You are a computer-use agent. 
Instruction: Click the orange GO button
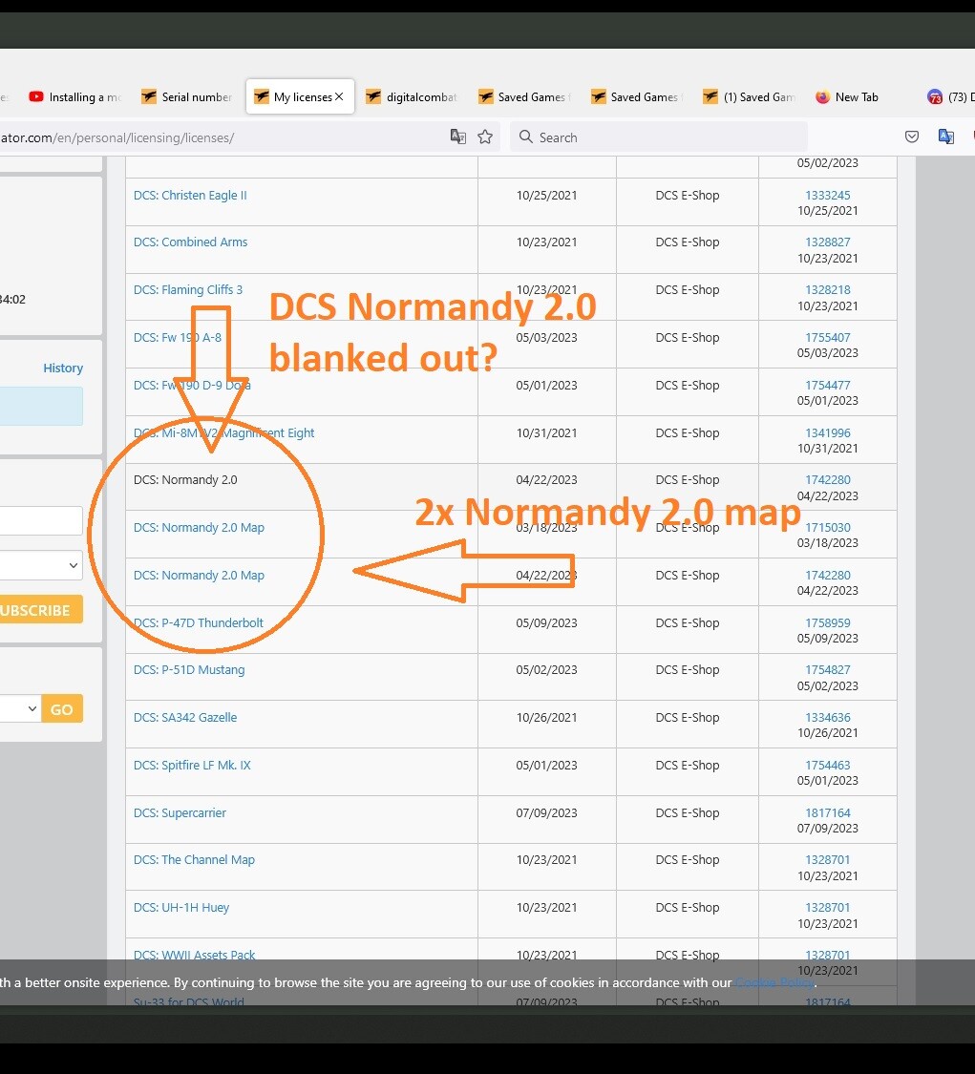coord(62,709)
